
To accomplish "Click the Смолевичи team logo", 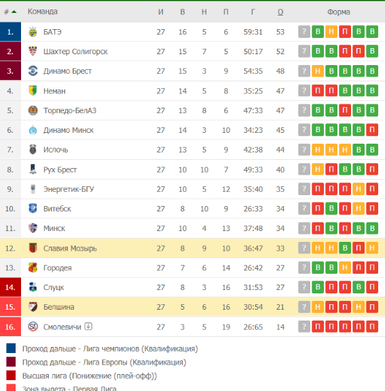I will click(x=33, y=327).
